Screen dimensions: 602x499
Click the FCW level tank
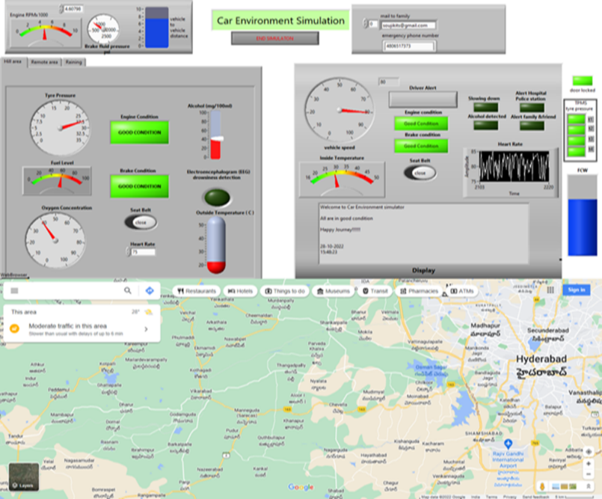click(x=583, y=215)
